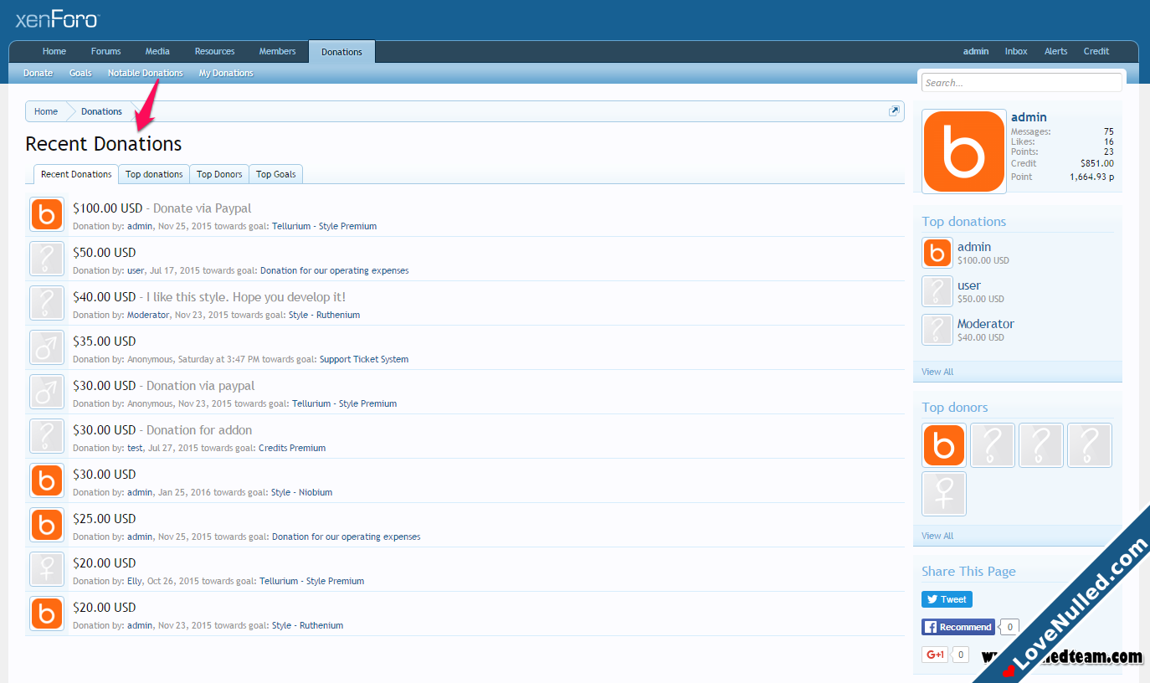Open the Alerts link
Viewport: 1150px width, 683px height.
click(1056, 51)
